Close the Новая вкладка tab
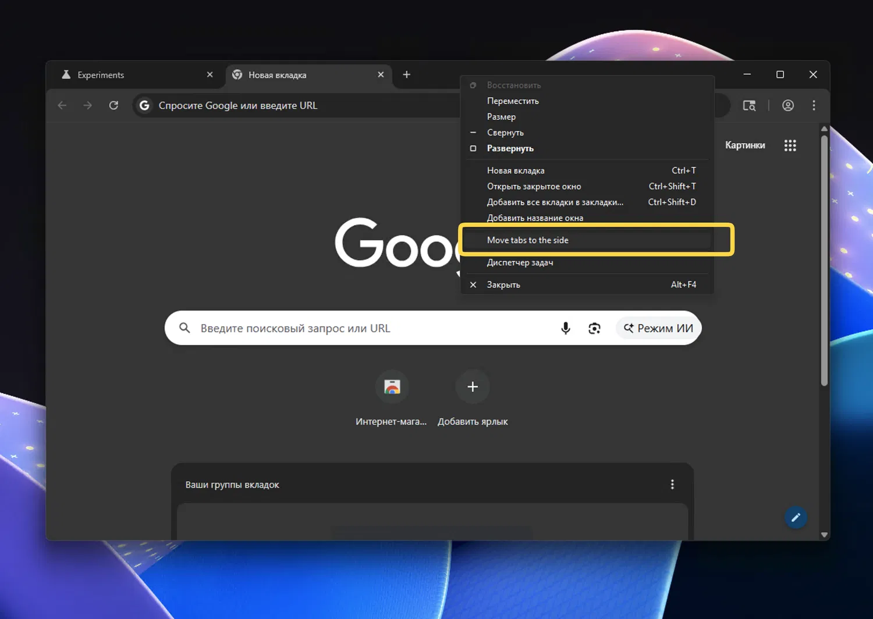The image size is (873, 619). (381, 74)
